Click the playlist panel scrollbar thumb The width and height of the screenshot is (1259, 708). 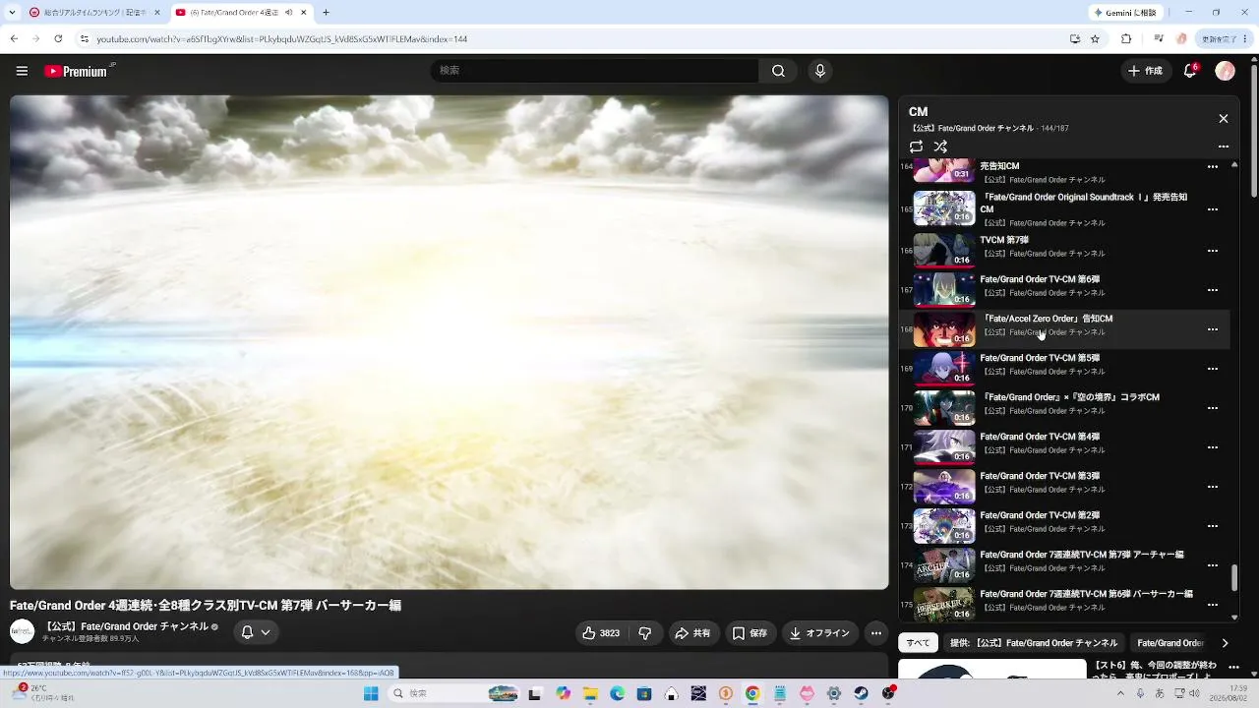pos(1235,577)
